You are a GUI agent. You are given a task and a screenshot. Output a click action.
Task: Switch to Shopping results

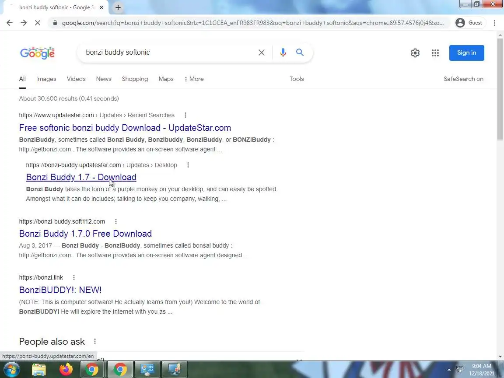click(135, 79)
